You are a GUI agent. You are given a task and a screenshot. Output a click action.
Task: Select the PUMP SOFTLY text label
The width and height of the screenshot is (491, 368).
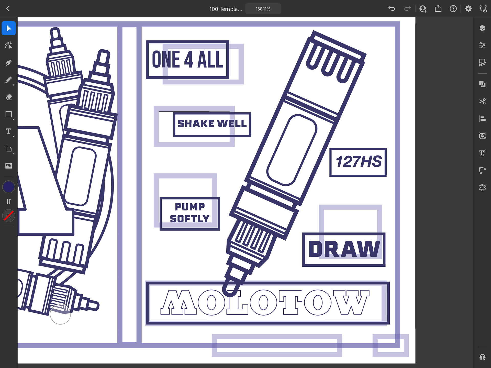pos(190,213)
